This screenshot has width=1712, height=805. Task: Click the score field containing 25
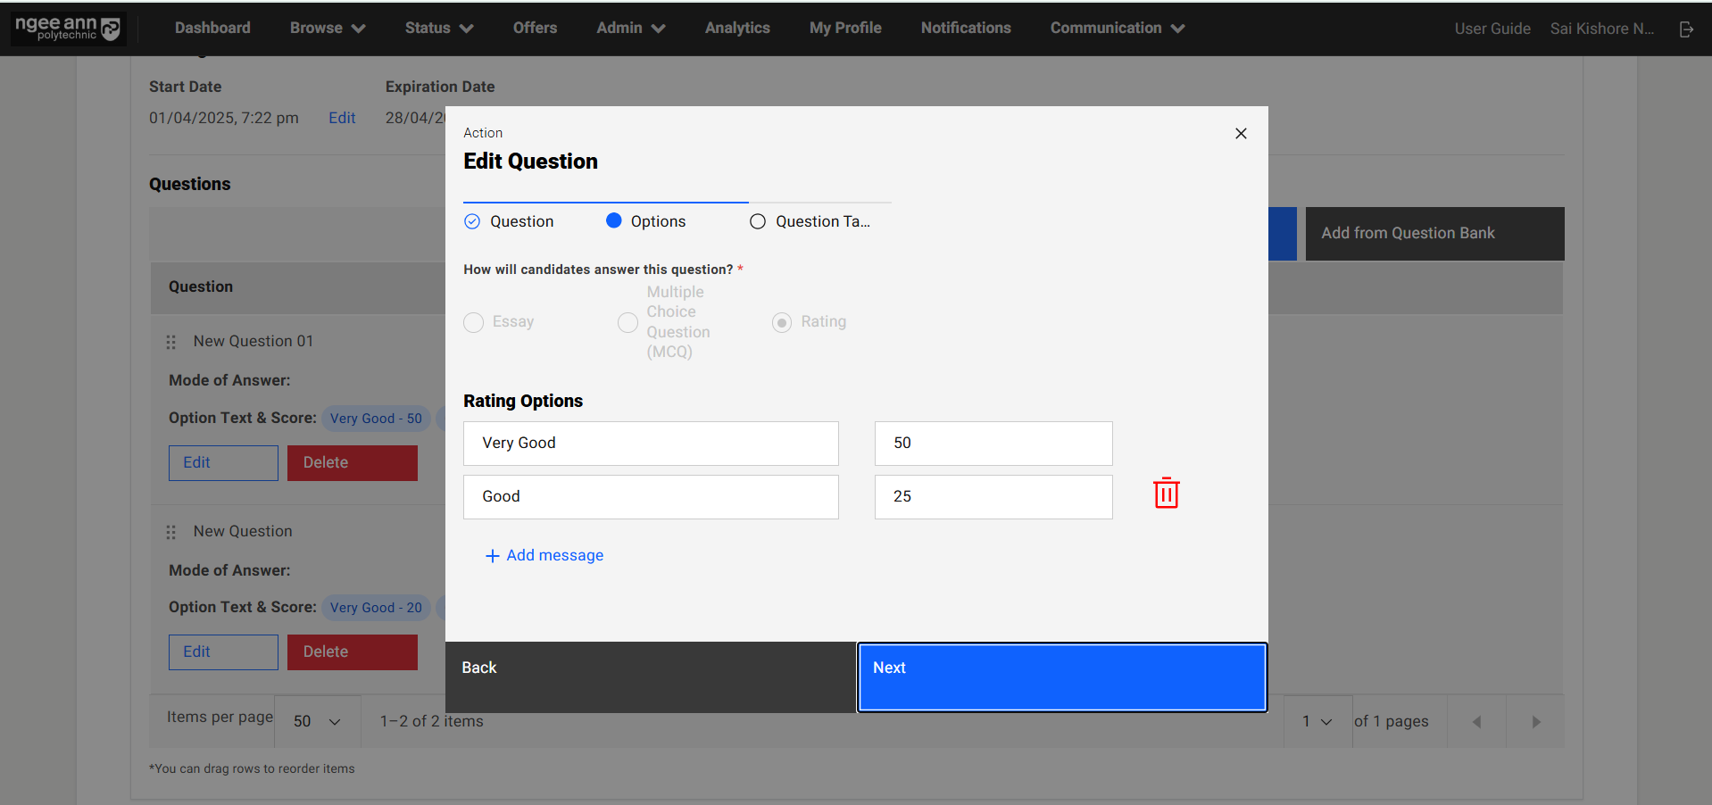(x=993, y=497)
